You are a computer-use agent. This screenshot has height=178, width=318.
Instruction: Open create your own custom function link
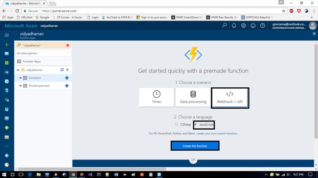pos(217,134)
